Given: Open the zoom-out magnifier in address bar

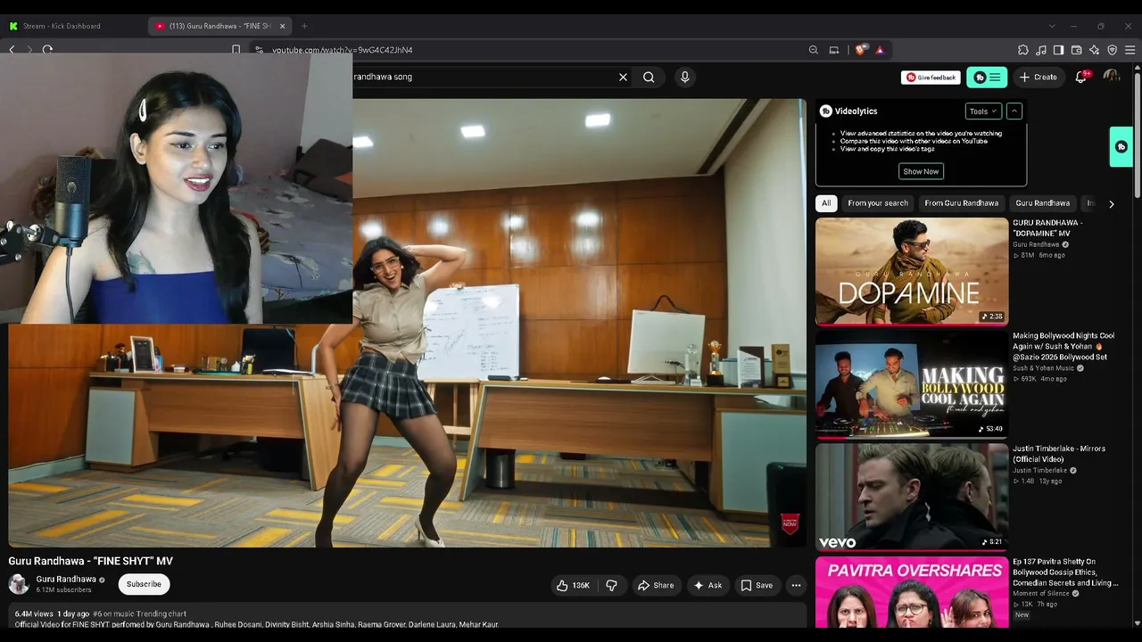Looking at the screenshot, I should coord(813,50).
